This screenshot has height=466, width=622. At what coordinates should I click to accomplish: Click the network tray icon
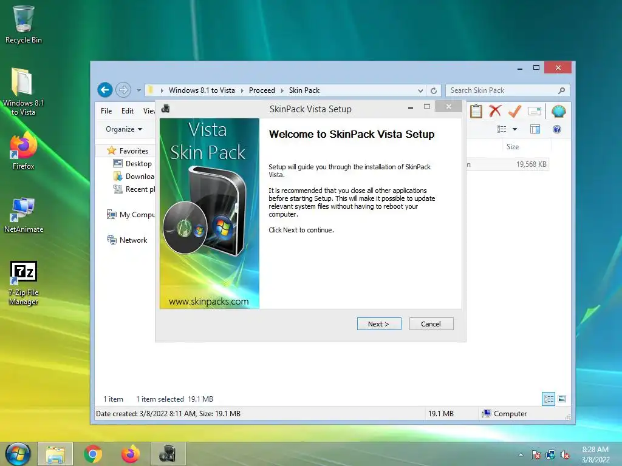coord(550,454)
